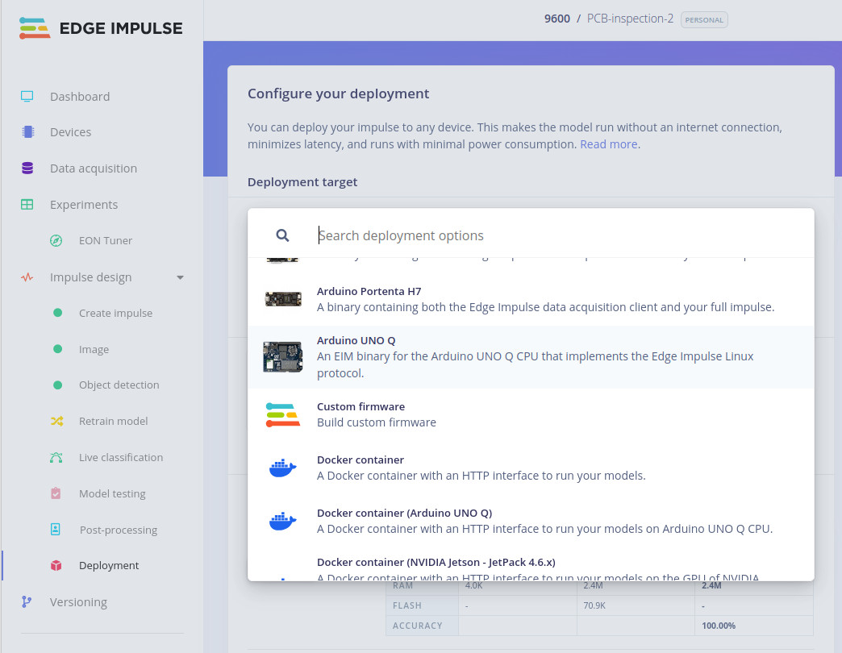The height and width of the screenshot is (653, 842).
Task: Open the Dashboard page
Action: [x=80, y=97]
